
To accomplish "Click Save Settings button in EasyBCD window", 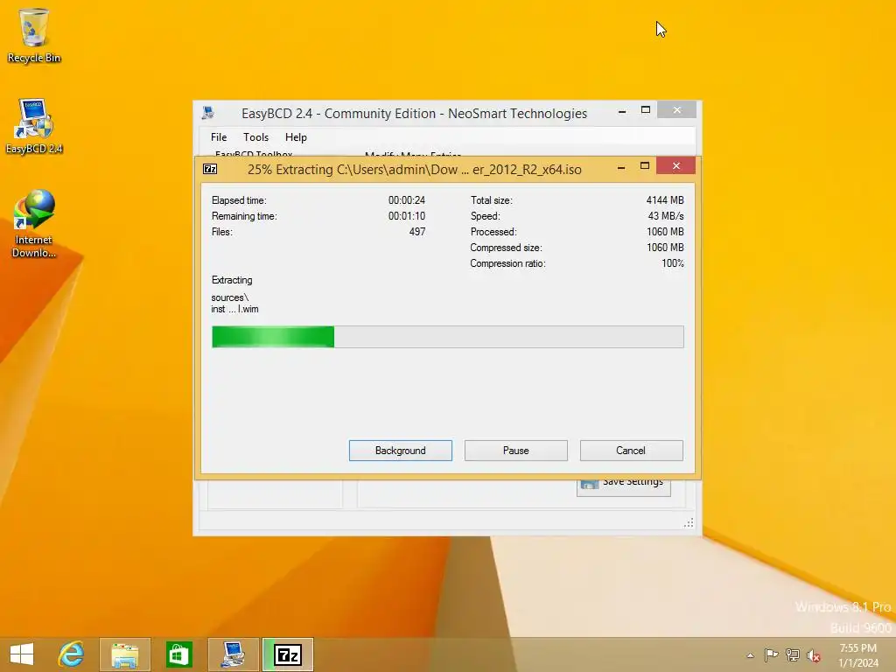I will [x=623, y=486].
